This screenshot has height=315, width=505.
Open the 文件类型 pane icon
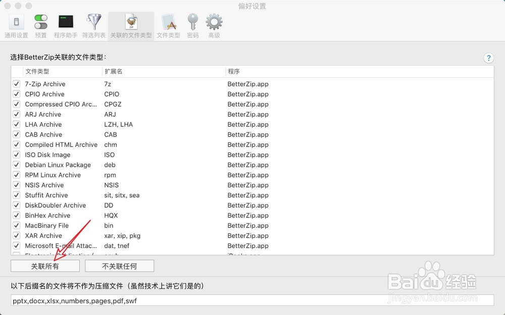[x=169, y=22]
